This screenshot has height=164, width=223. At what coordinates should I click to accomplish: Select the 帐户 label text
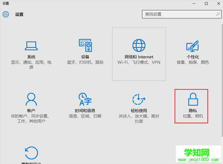coord(31,111)
